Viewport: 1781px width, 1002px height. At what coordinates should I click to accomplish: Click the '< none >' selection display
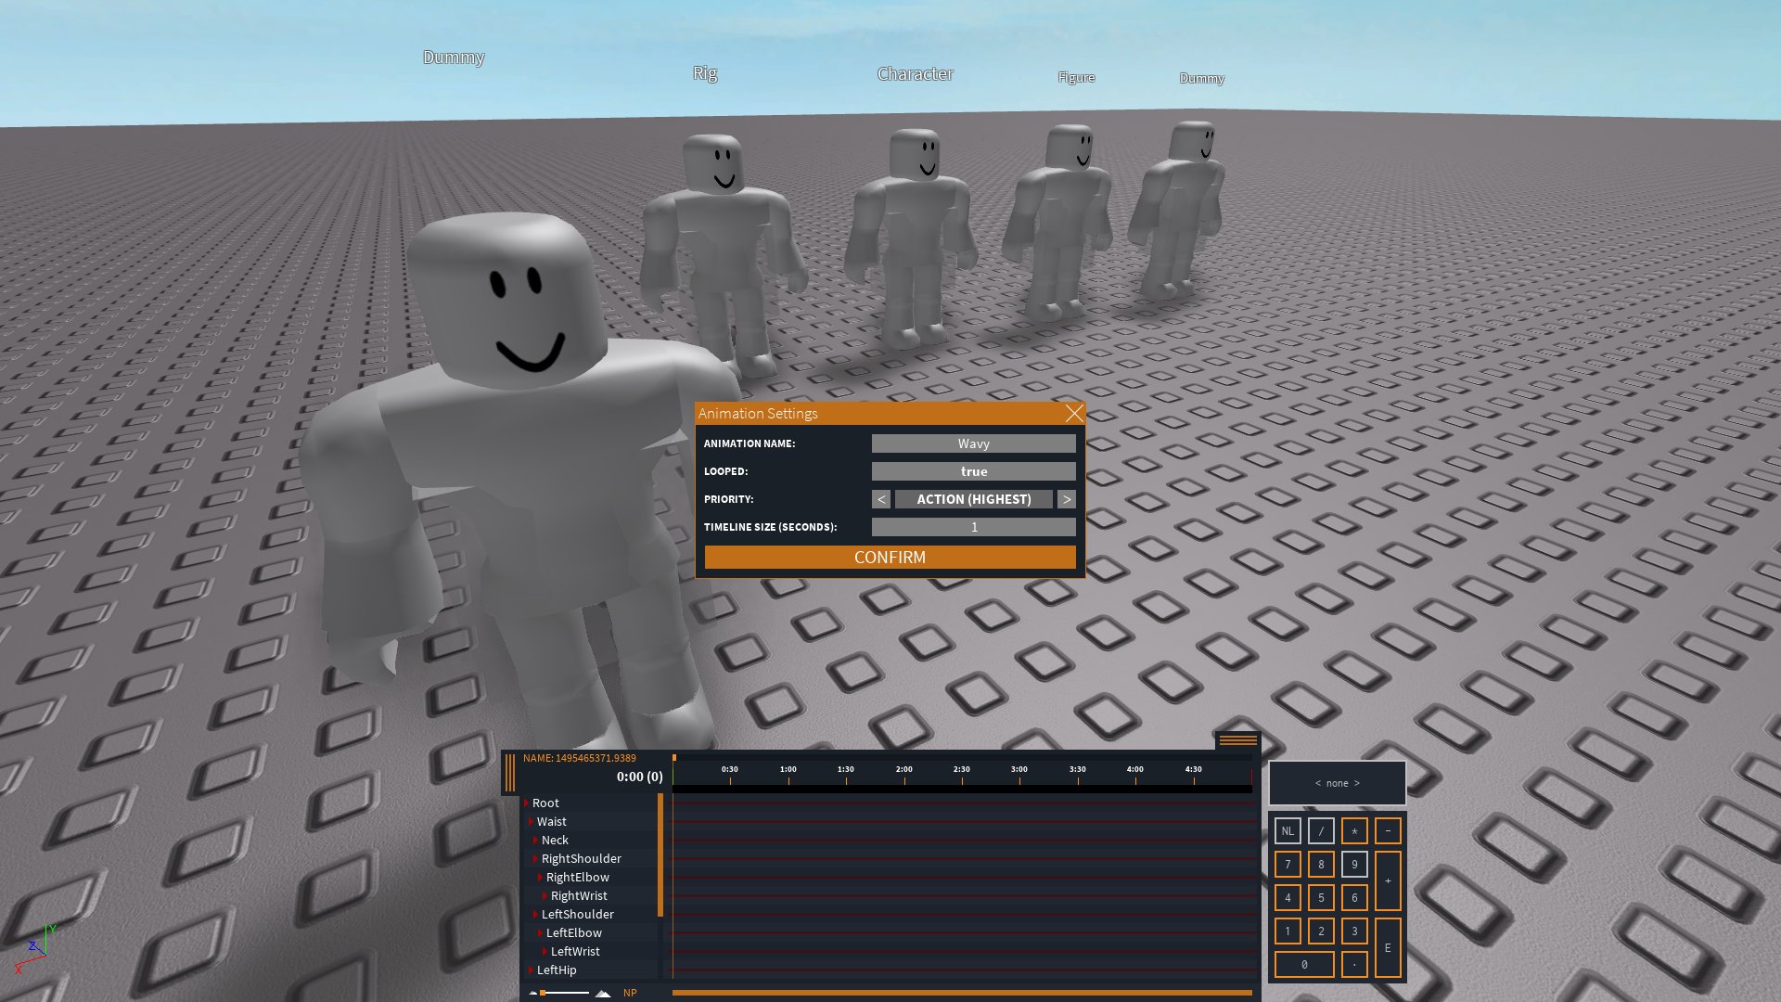click(x=1337, y=783)
